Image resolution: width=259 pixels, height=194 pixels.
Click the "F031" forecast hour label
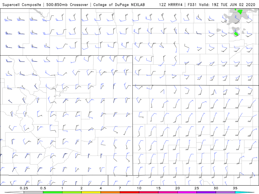coord(192,5)
